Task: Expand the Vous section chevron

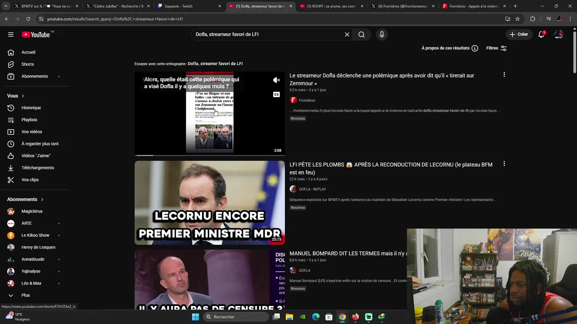Action: (23, 96)
